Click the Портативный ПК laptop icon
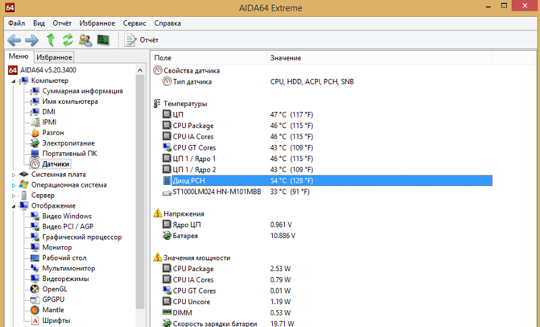This screenshot has width=540, height=327. pos(35,153)
